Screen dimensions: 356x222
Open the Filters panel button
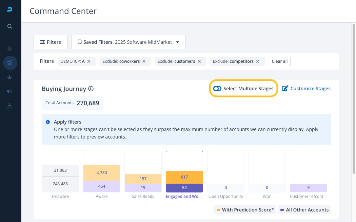(51, 42)
